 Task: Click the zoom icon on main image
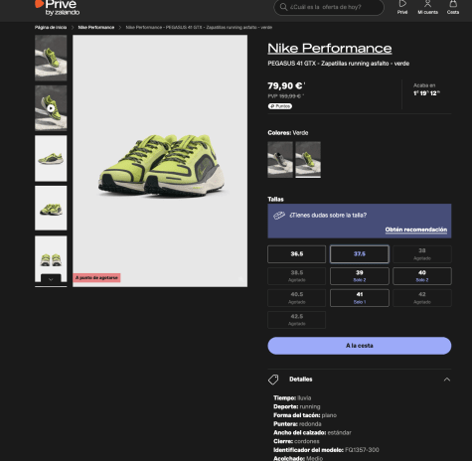[x=241, y=279]
